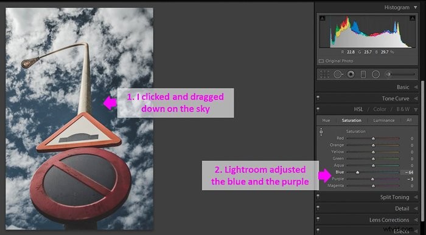Click the Histogram panel title
Image resolution: width=426 pixels, height=235 pixels.
(x=397, y=7)
